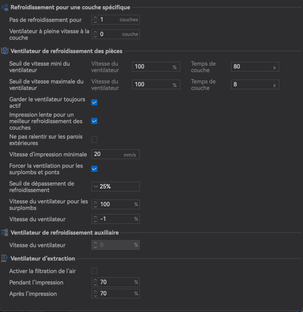Toggle 'Garder le ventilateur toujours actif' checkbox
The width and height of the screenshot is (303, 312).
(x=94, y=102)
